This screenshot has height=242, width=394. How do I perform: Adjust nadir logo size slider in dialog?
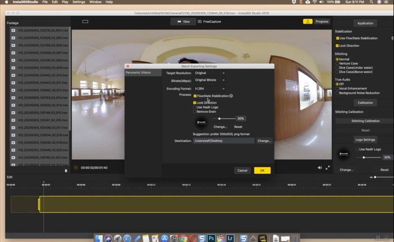220,118
